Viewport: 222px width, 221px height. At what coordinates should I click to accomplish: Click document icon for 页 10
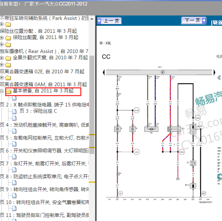pos(14,196)
